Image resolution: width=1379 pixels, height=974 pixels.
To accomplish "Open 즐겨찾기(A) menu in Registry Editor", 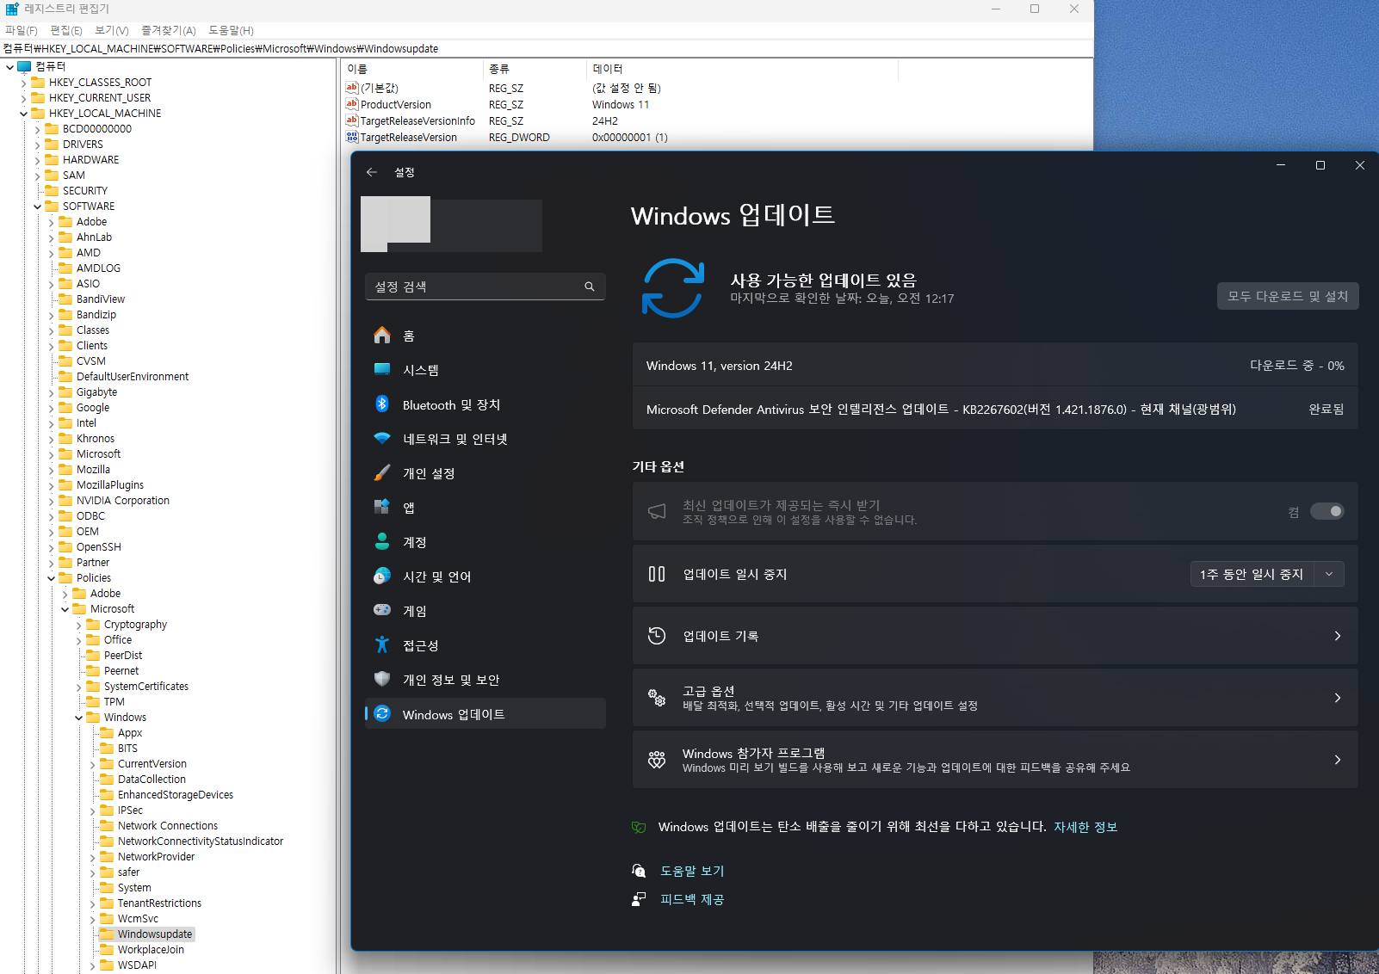I will [169, 30].
